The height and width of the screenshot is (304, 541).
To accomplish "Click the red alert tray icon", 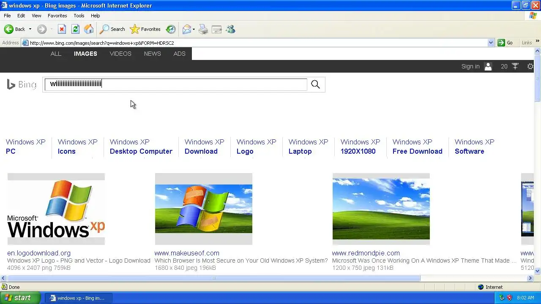I will (x=510, y=298).
